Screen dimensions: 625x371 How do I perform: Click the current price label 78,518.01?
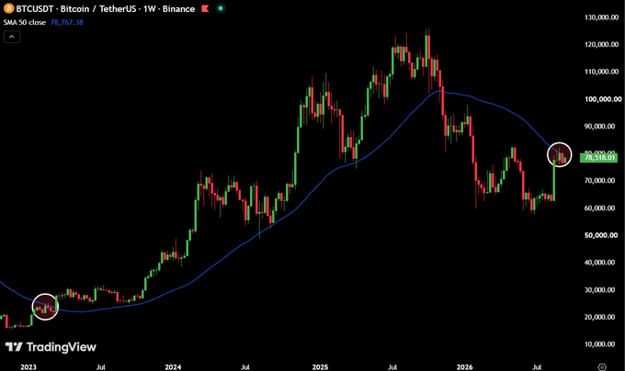(599, 158)
